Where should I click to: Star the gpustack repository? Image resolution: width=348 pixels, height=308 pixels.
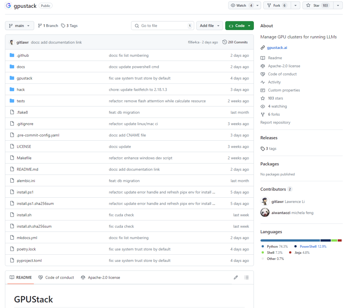pyautogui.click(x=318, y=5)
